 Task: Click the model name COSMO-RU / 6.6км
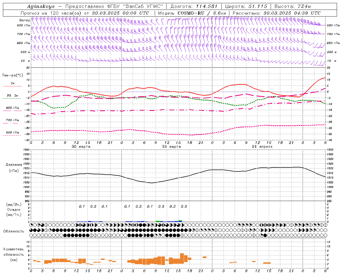[202, 13]
